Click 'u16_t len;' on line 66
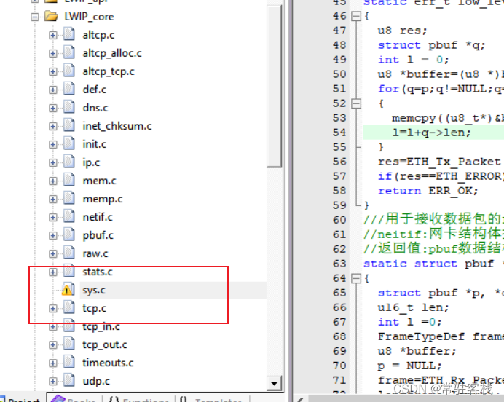Image resolution: width=504 pixels, height=402 pixels. pyautogui.click(x=413, y=307)
